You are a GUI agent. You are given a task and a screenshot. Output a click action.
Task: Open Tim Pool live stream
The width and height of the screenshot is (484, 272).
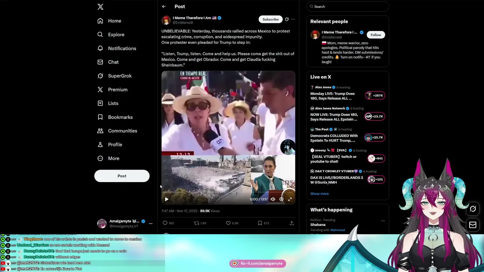pyautogui.click(x=334, y=138)
